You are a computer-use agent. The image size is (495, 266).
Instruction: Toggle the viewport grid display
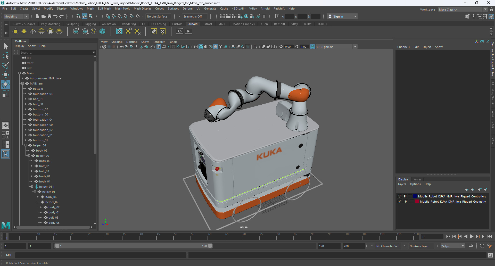coord(159,47)
